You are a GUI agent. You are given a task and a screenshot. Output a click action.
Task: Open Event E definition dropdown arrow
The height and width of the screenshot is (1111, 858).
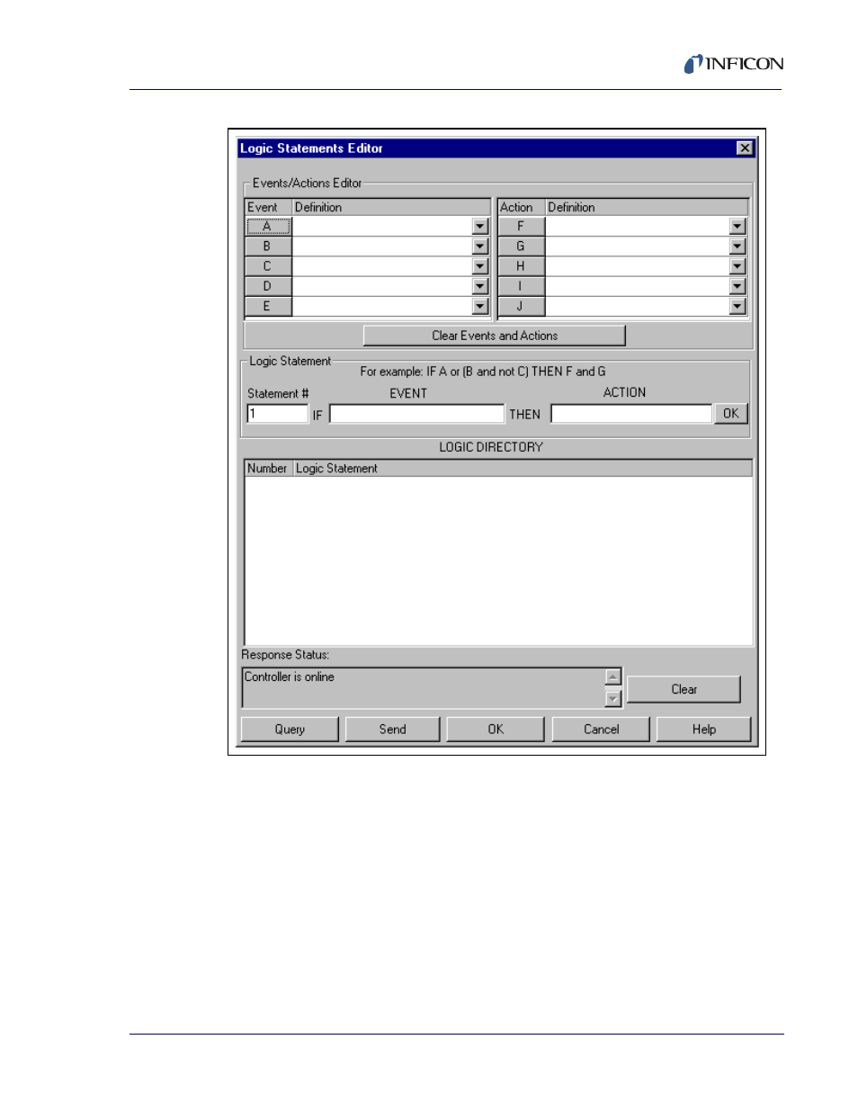point(480,307)
